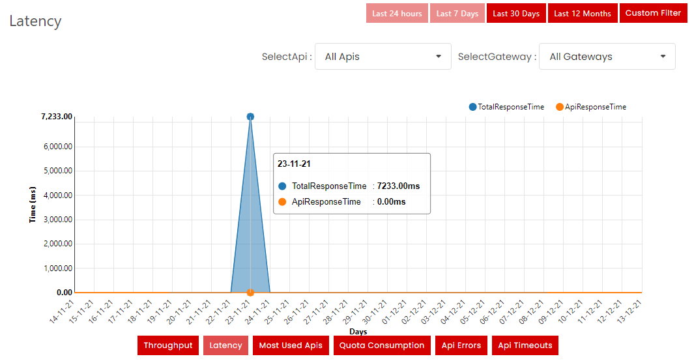Choose the Last 30 Days range
Screen dimensions: 694x363
click(516, 13)
